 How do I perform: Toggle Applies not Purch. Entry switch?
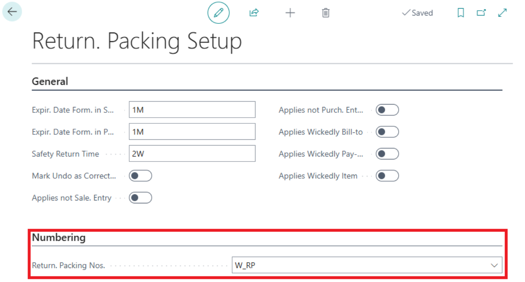tap(388, 109)
